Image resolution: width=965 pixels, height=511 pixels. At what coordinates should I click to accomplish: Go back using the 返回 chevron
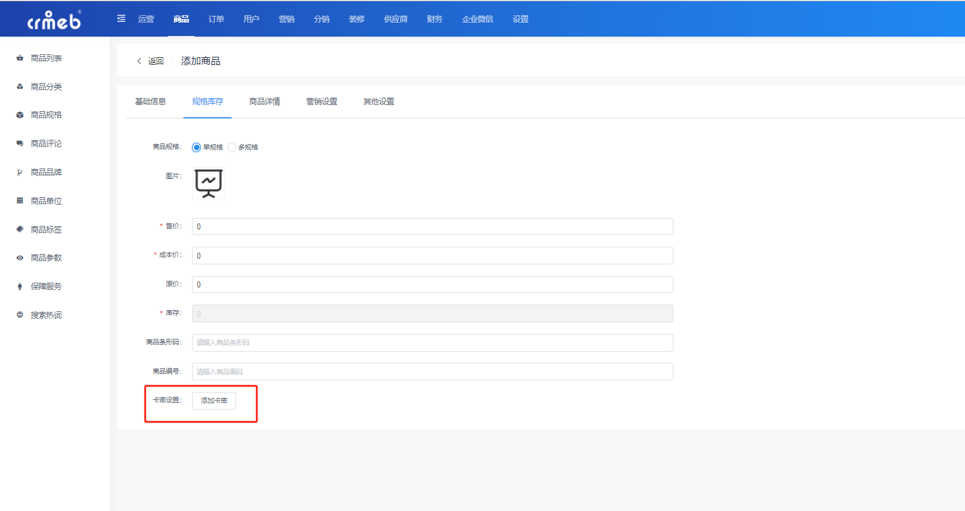click(139, 61)
